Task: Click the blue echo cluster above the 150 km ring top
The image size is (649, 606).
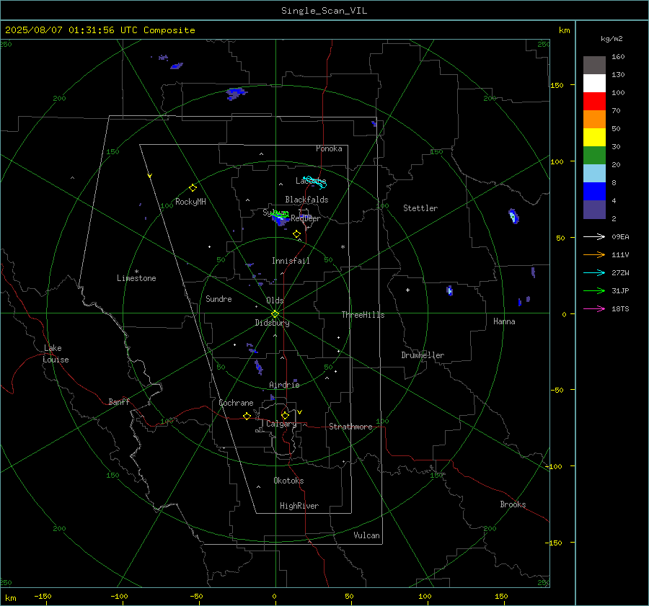Action: pos(237,94)
